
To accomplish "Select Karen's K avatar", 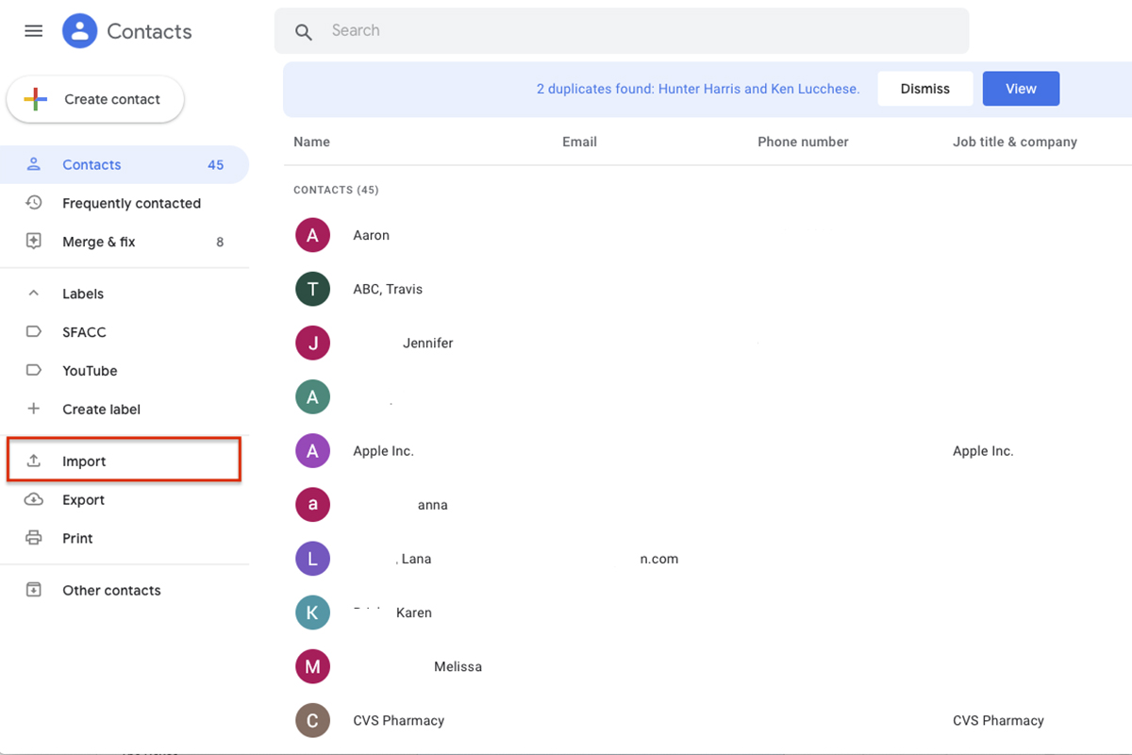I will [x=312, y=612].
